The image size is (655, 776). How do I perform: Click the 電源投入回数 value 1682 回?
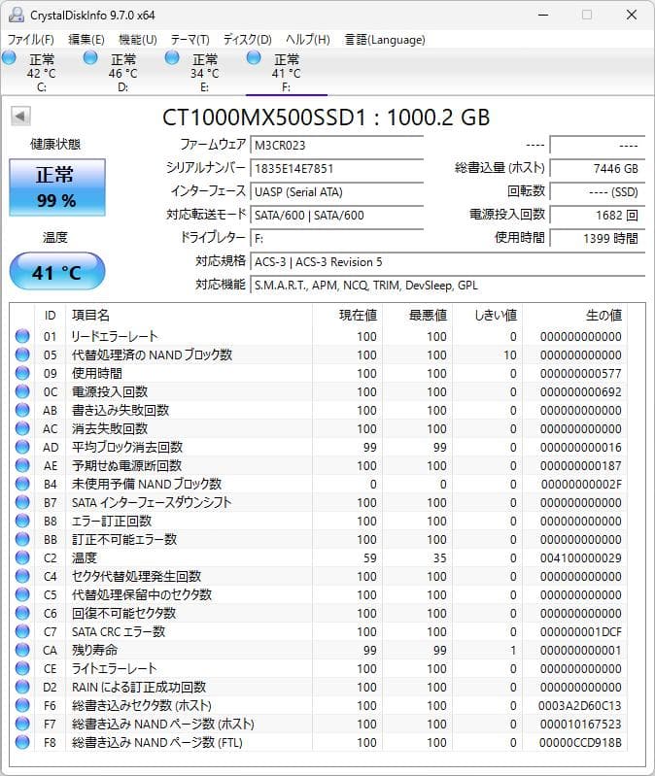pyautogui.click(x=598, y=215)
